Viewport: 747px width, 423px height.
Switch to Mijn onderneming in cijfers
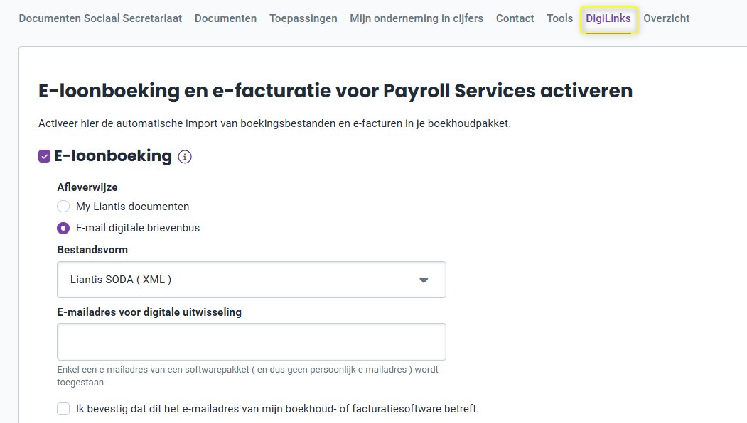pos(417,18)
